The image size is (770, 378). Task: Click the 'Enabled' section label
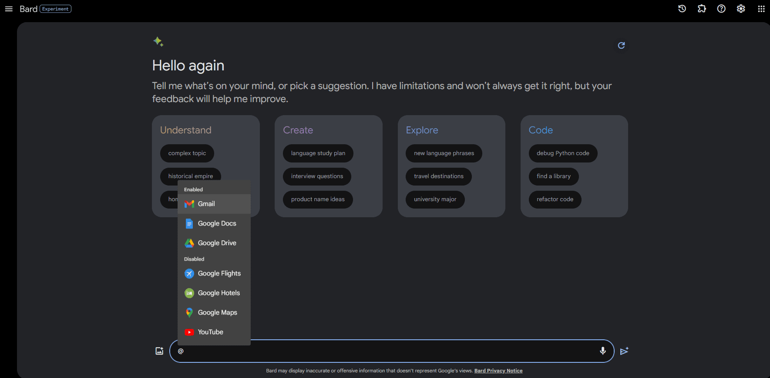[193, 189]
